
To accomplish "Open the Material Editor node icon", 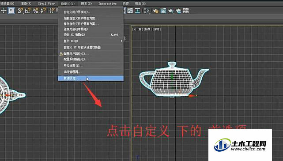I will (147, 11).
